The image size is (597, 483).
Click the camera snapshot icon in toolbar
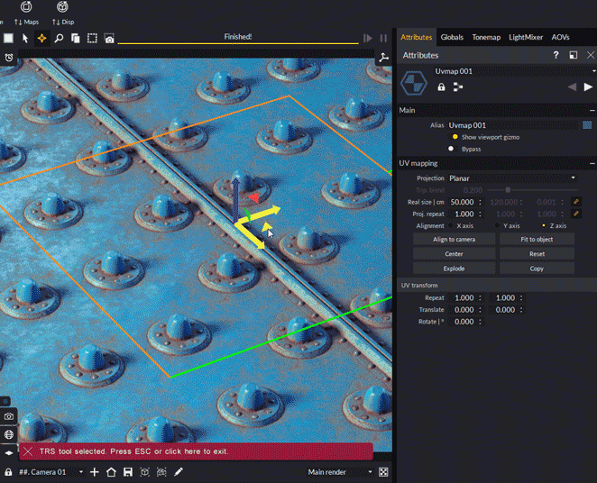coord(109,39)
